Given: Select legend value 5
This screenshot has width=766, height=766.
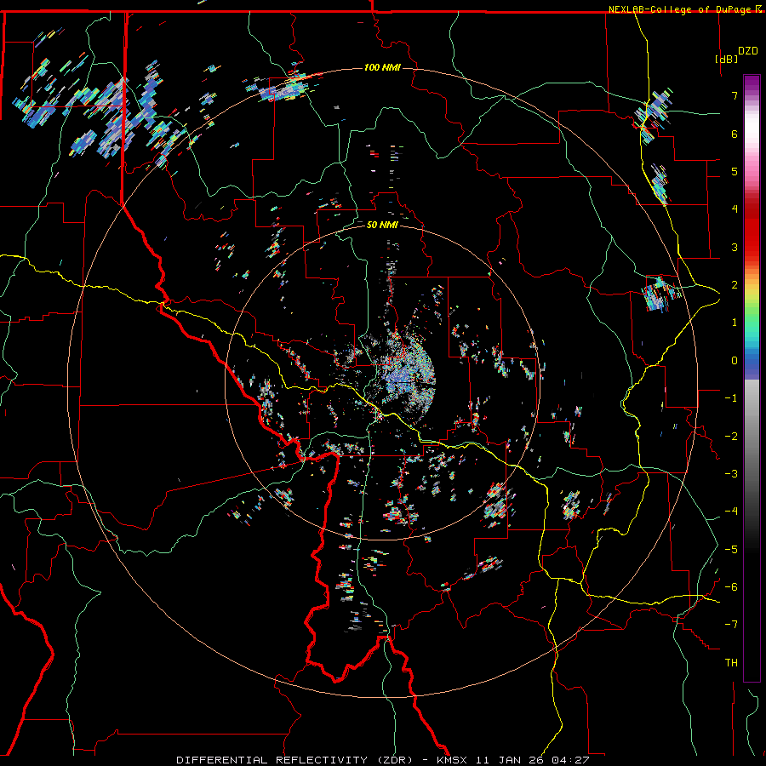Looking at the screenshot, I should point(735,171).
